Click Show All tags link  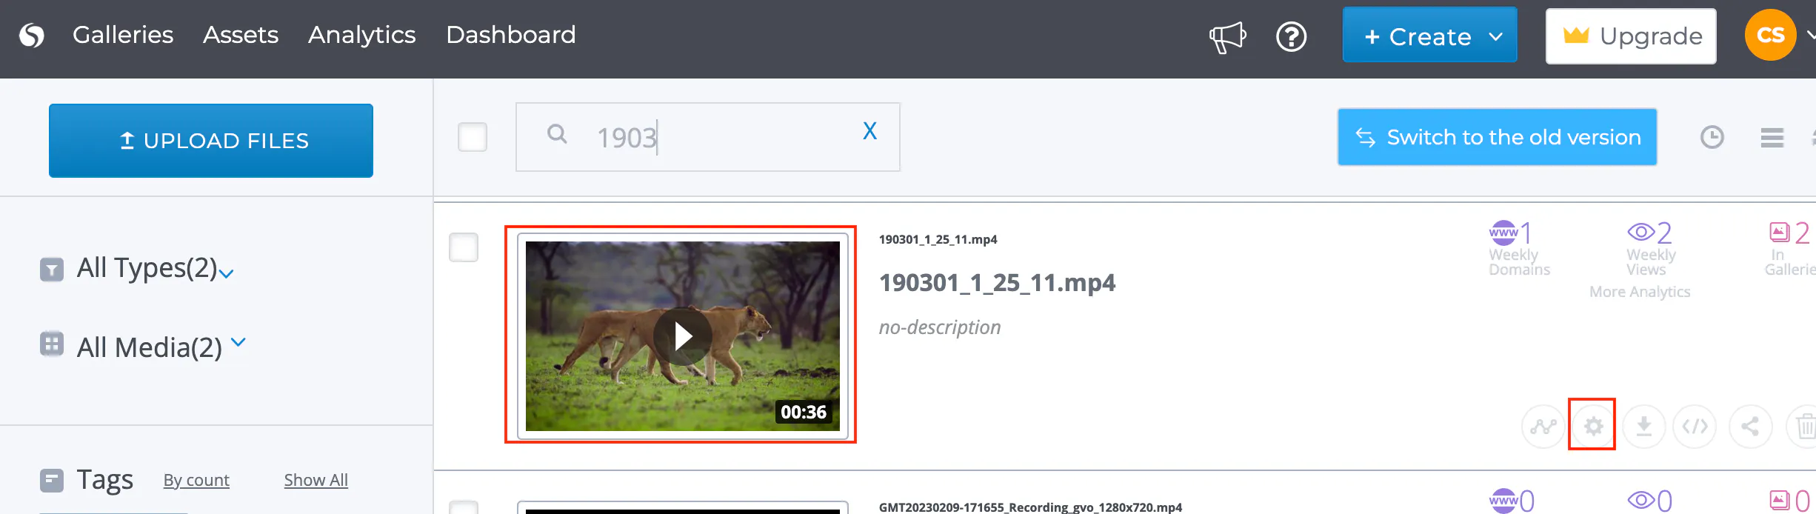coord(316,480)
